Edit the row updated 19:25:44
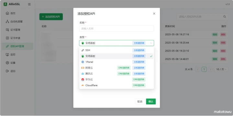 click(215, 43)
